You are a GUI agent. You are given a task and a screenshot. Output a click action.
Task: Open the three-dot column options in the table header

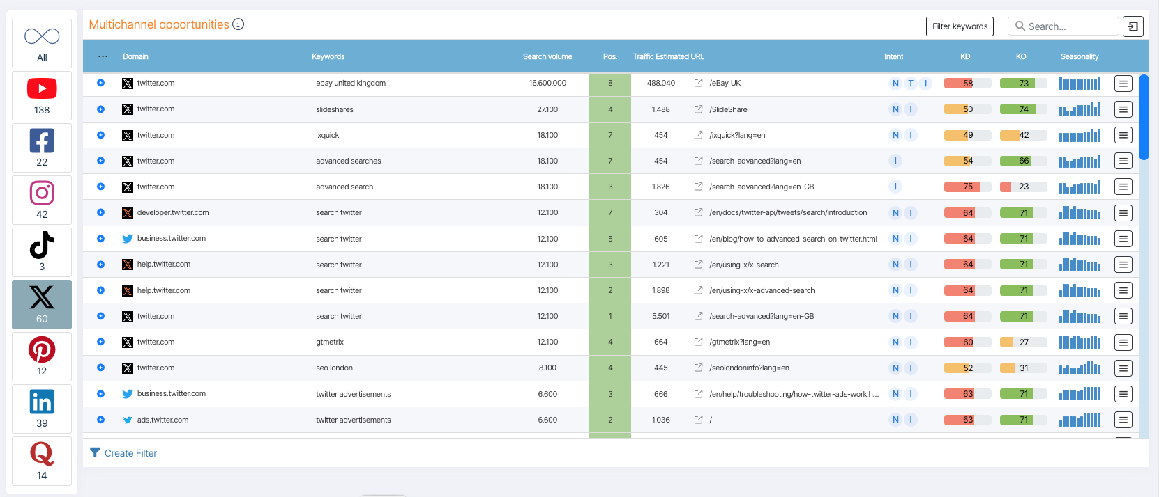[103, 56]
